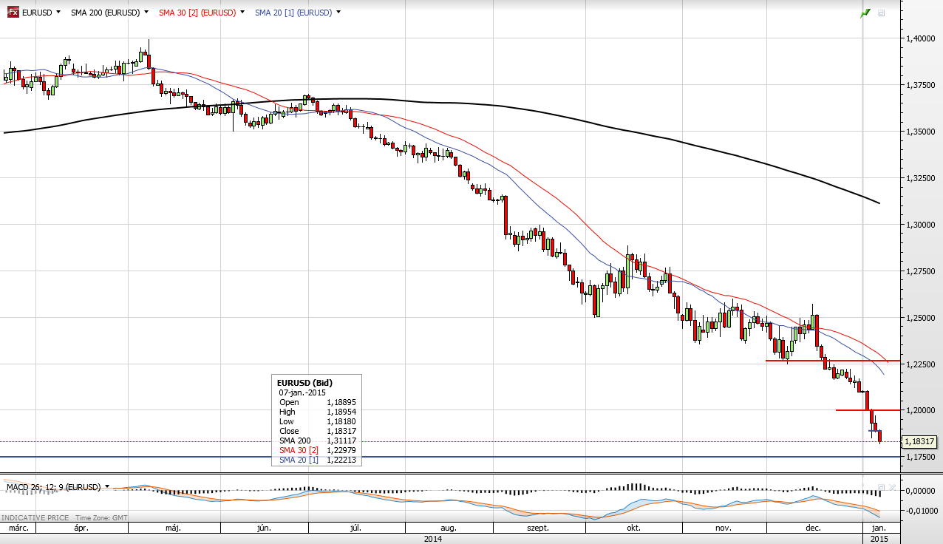This screenshot has width=943, height=544.
Task: Click the SMA 200 value 1,31117
Action: (x=341, y=441)
